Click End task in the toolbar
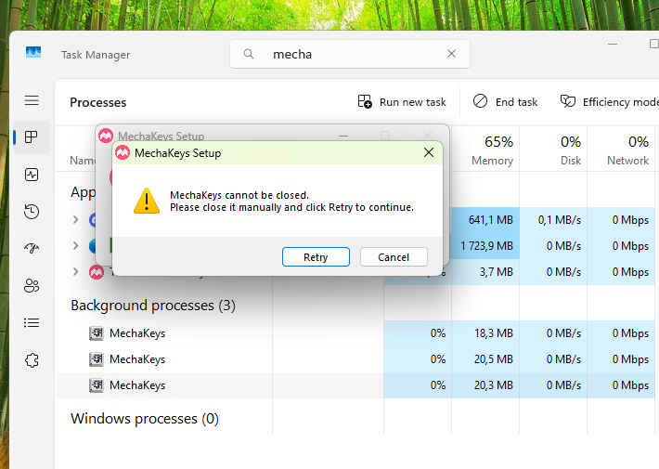This screenshot has height=469, width=659. tap(505, 102)
